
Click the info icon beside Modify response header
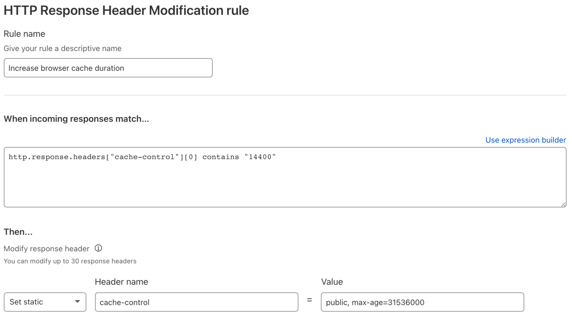98,248
